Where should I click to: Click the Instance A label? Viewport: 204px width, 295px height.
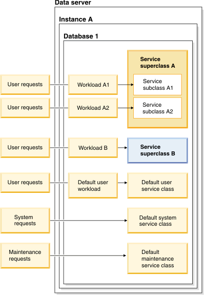[x=76, y=19]
